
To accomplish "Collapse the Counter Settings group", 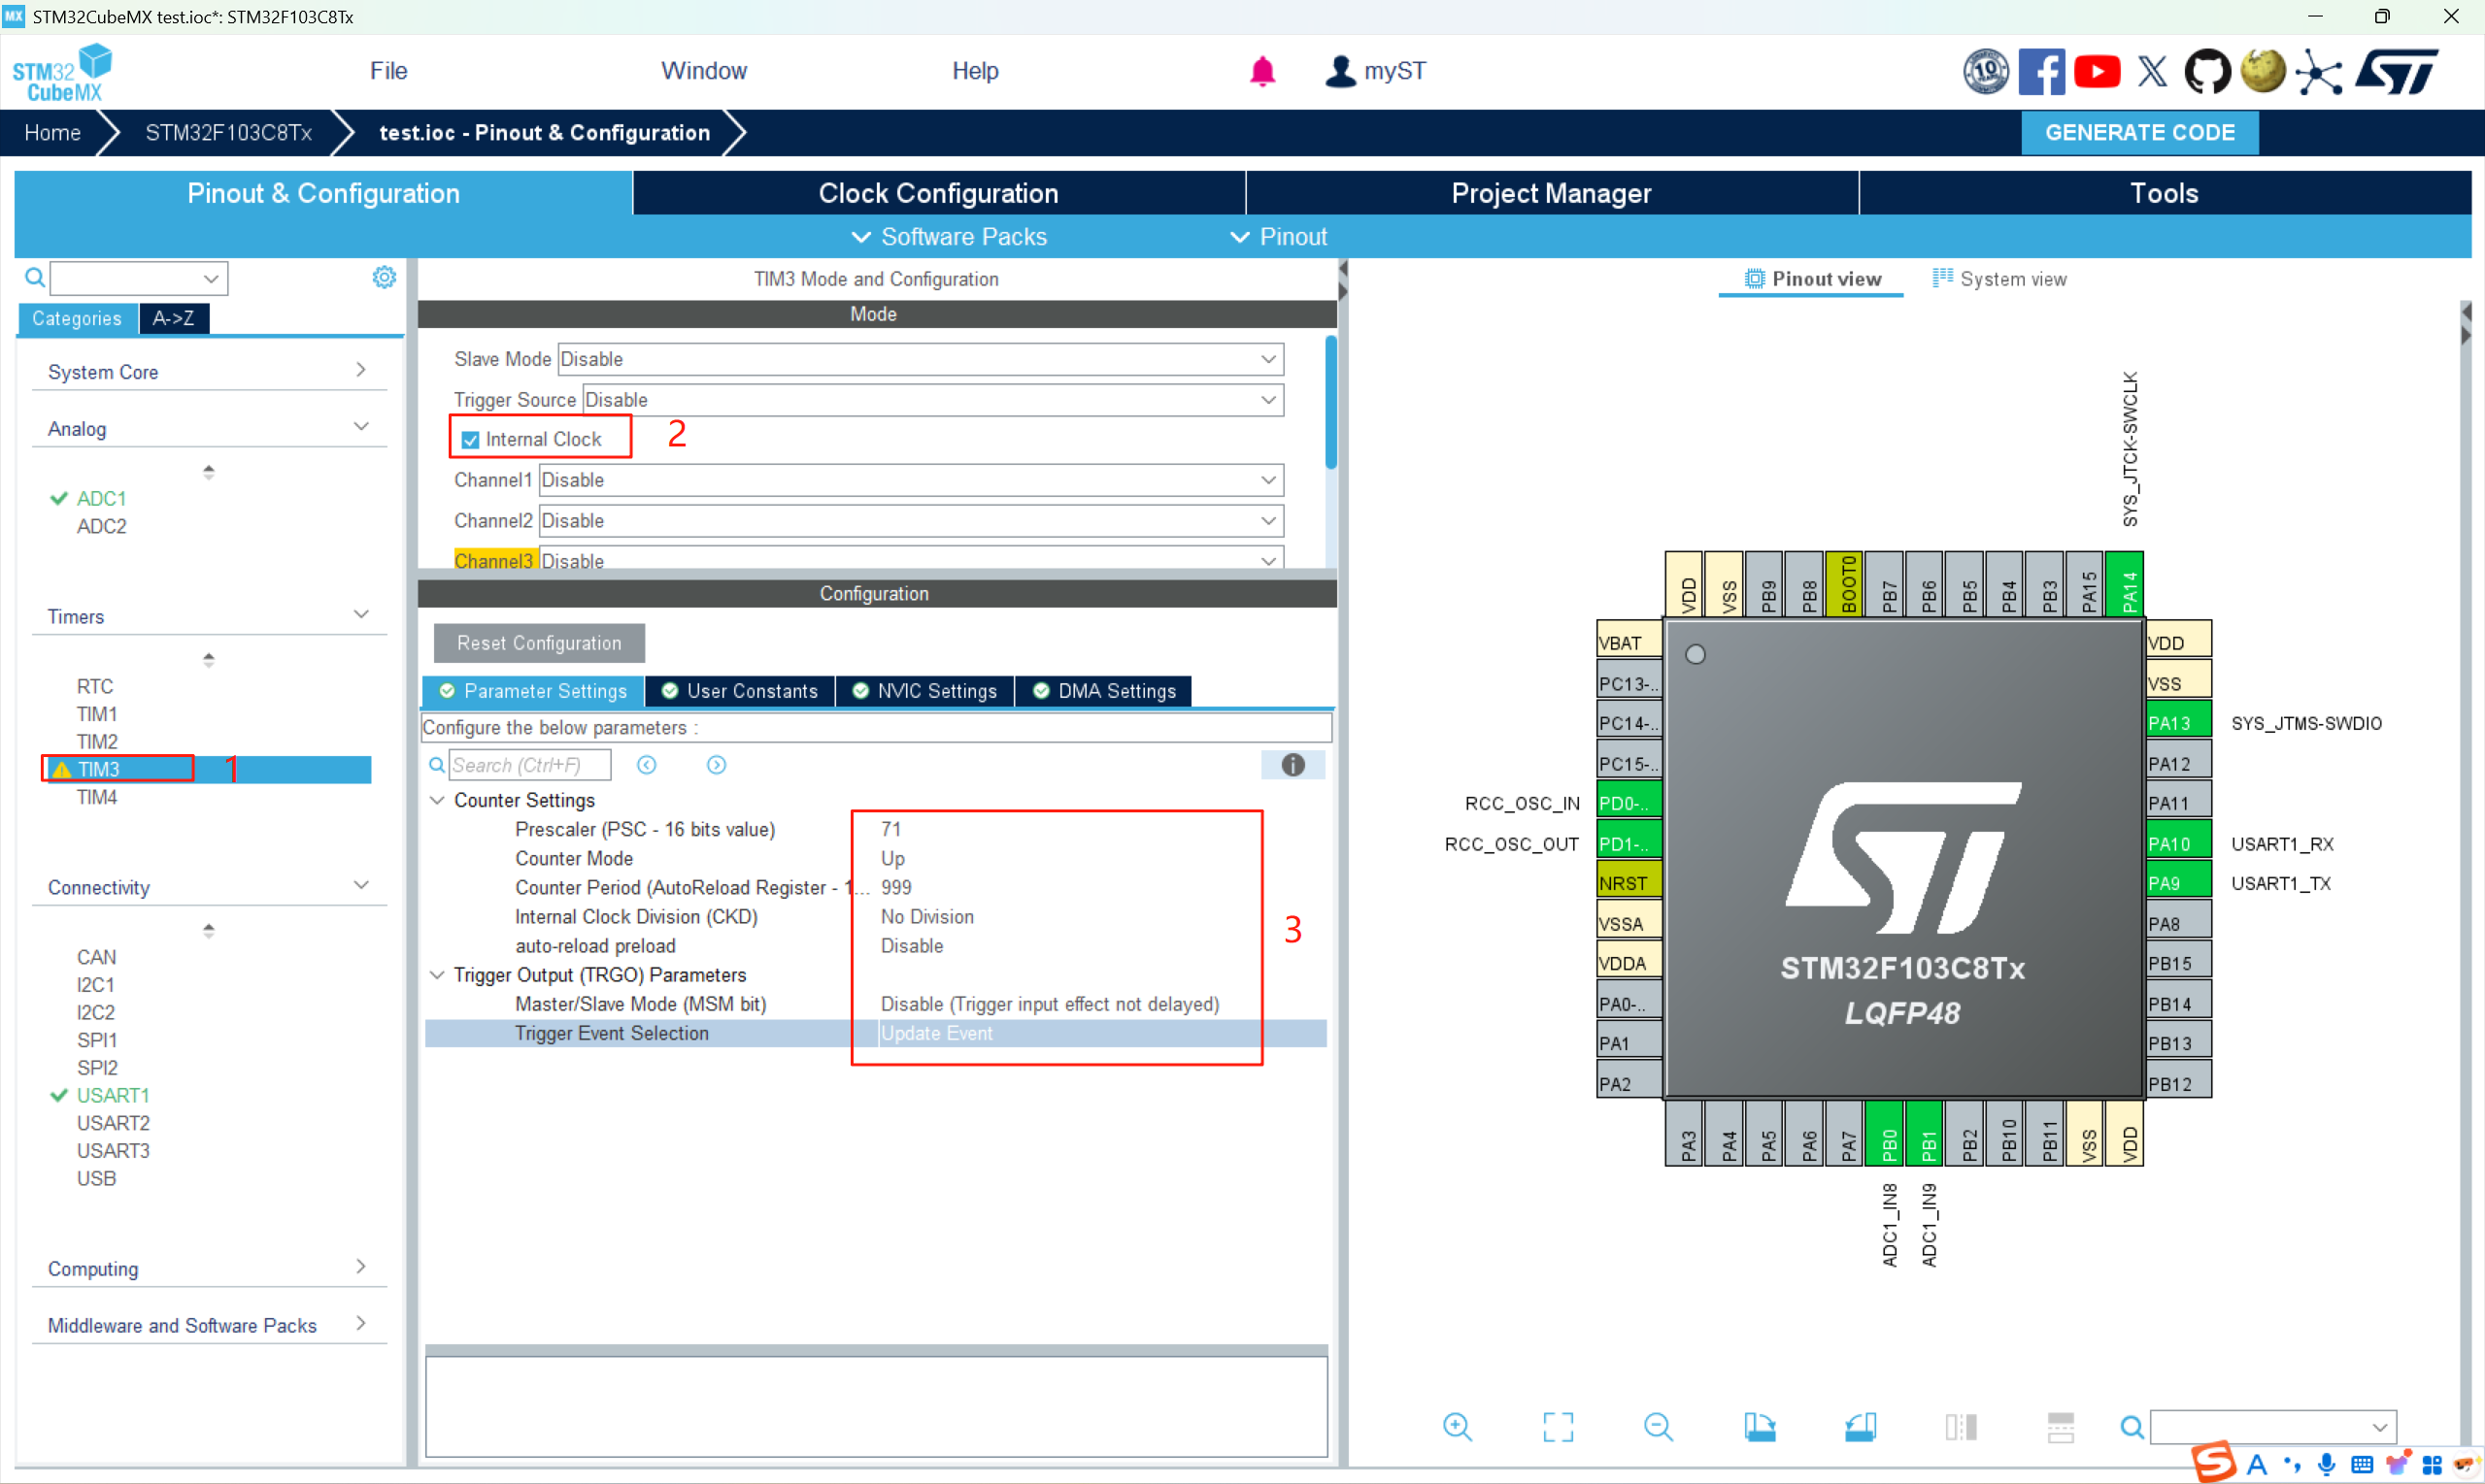I will point(437,800).
